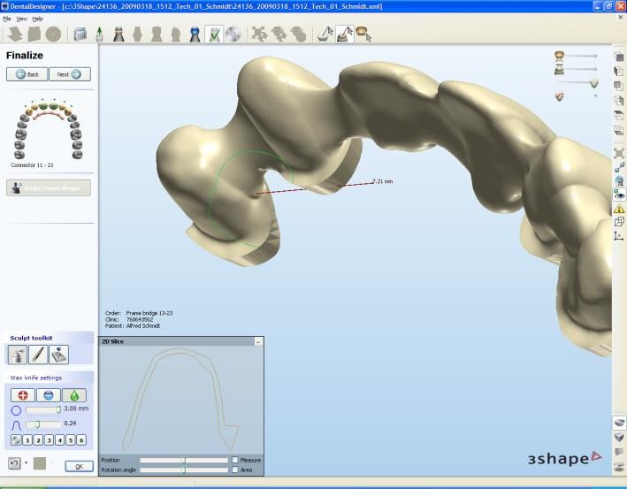Open the View menu
This screenshot has width=627, height=489.
[21, 19]
